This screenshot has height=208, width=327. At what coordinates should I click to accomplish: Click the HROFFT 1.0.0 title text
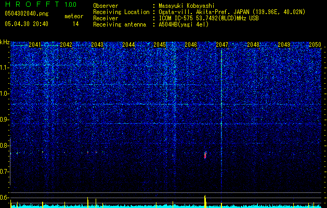point(41,4)
